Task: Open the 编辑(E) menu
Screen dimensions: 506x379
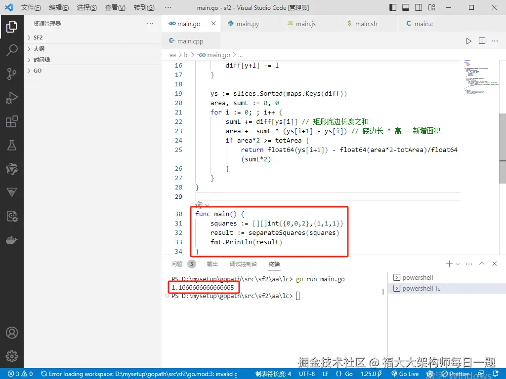Action: 59,7
